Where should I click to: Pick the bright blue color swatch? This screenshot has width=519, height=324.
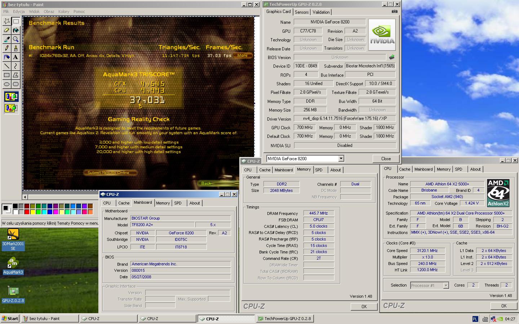(x=50, y=212)
